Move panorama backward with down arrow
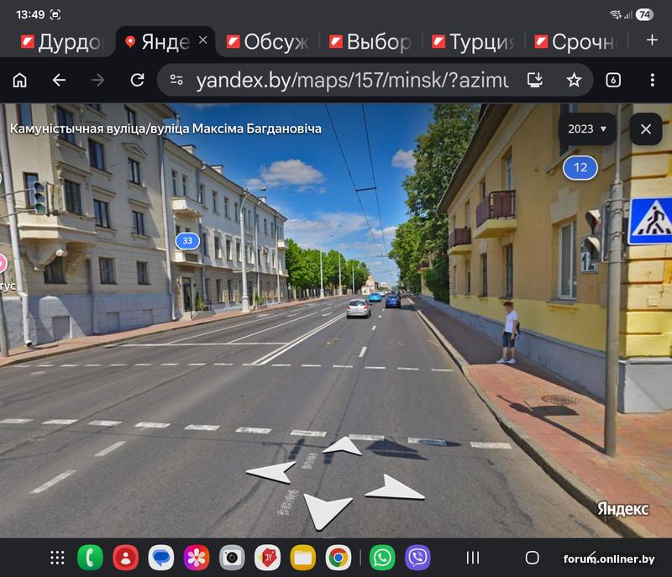 328,511
